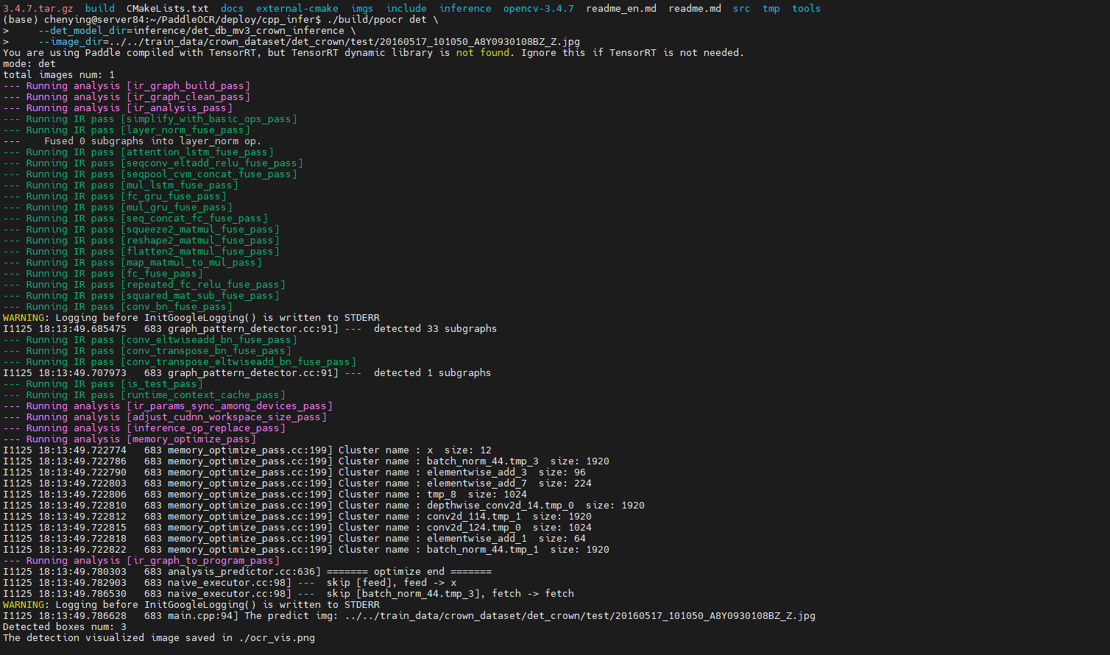Click '[adjust_cudnn_workspace_size_pass]' line
Image resolution: width=1110 pixels, height=655 pixels.
pyautogui.click(x=165, y=417)
